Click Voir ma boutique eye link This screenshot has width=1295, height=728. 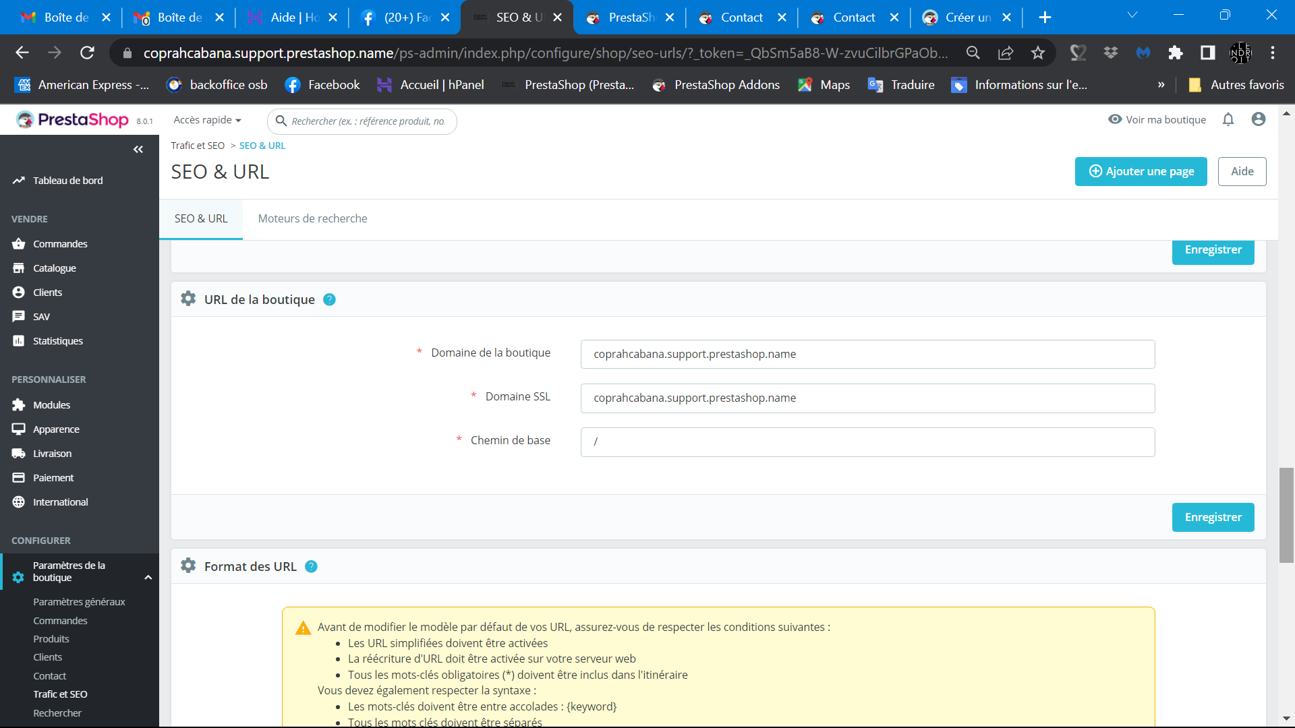(x=1157, y=119)
